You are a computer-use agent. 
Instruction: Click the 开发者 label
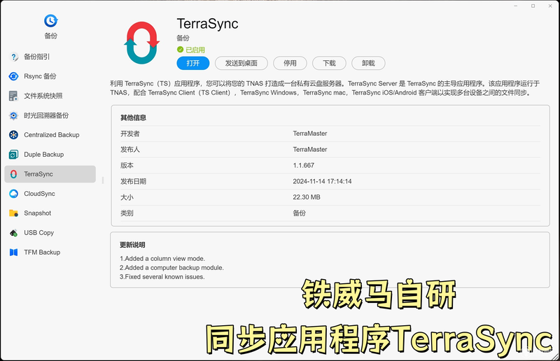[130, 134]
